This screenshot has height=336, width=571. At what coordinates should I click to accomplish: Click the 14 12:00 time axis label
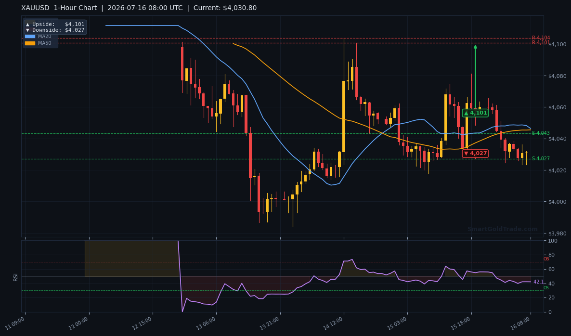334,323
